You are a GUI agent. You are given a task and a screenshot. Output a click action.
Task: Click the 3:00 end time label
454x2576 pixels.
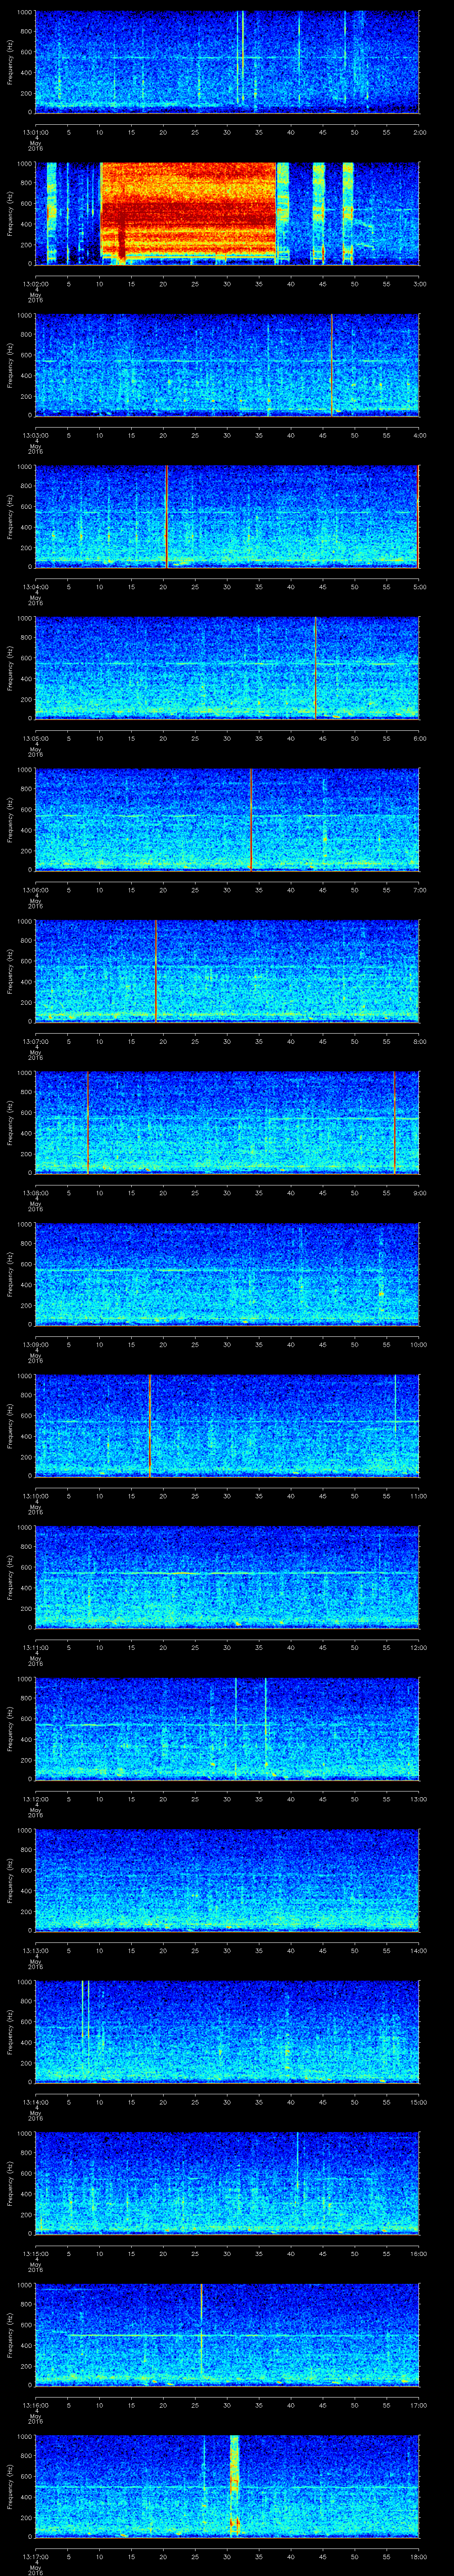pos(419,284)
